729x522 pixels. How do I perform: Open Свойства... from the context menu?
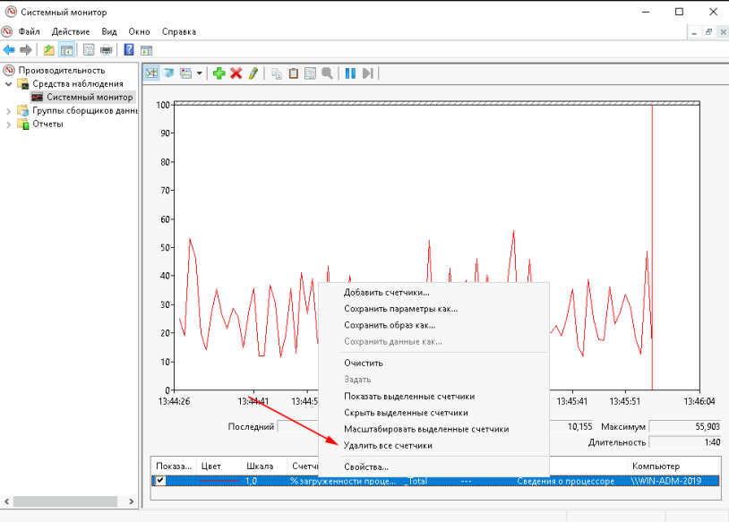366,466
